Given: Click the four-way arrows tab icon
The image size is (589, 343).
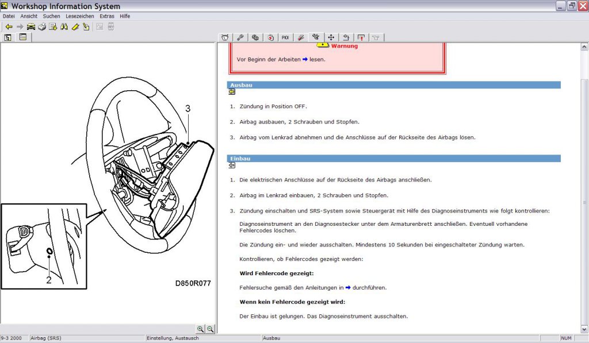Looking at the screenshot, I should pyautogui.click(x=331, y=37).
